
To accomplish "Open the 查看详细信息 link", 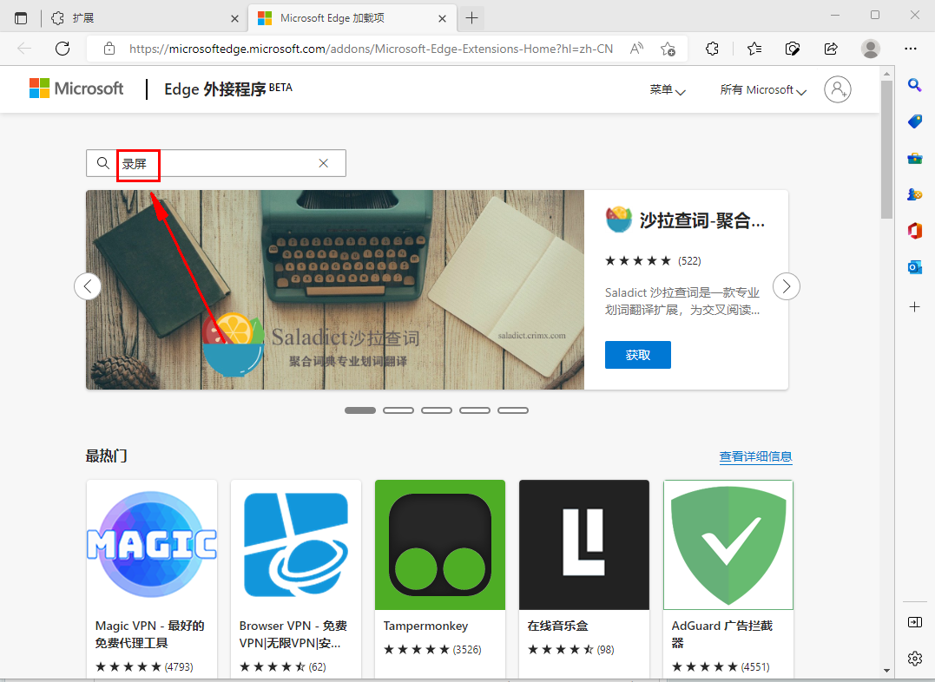I will click(755, 456).
